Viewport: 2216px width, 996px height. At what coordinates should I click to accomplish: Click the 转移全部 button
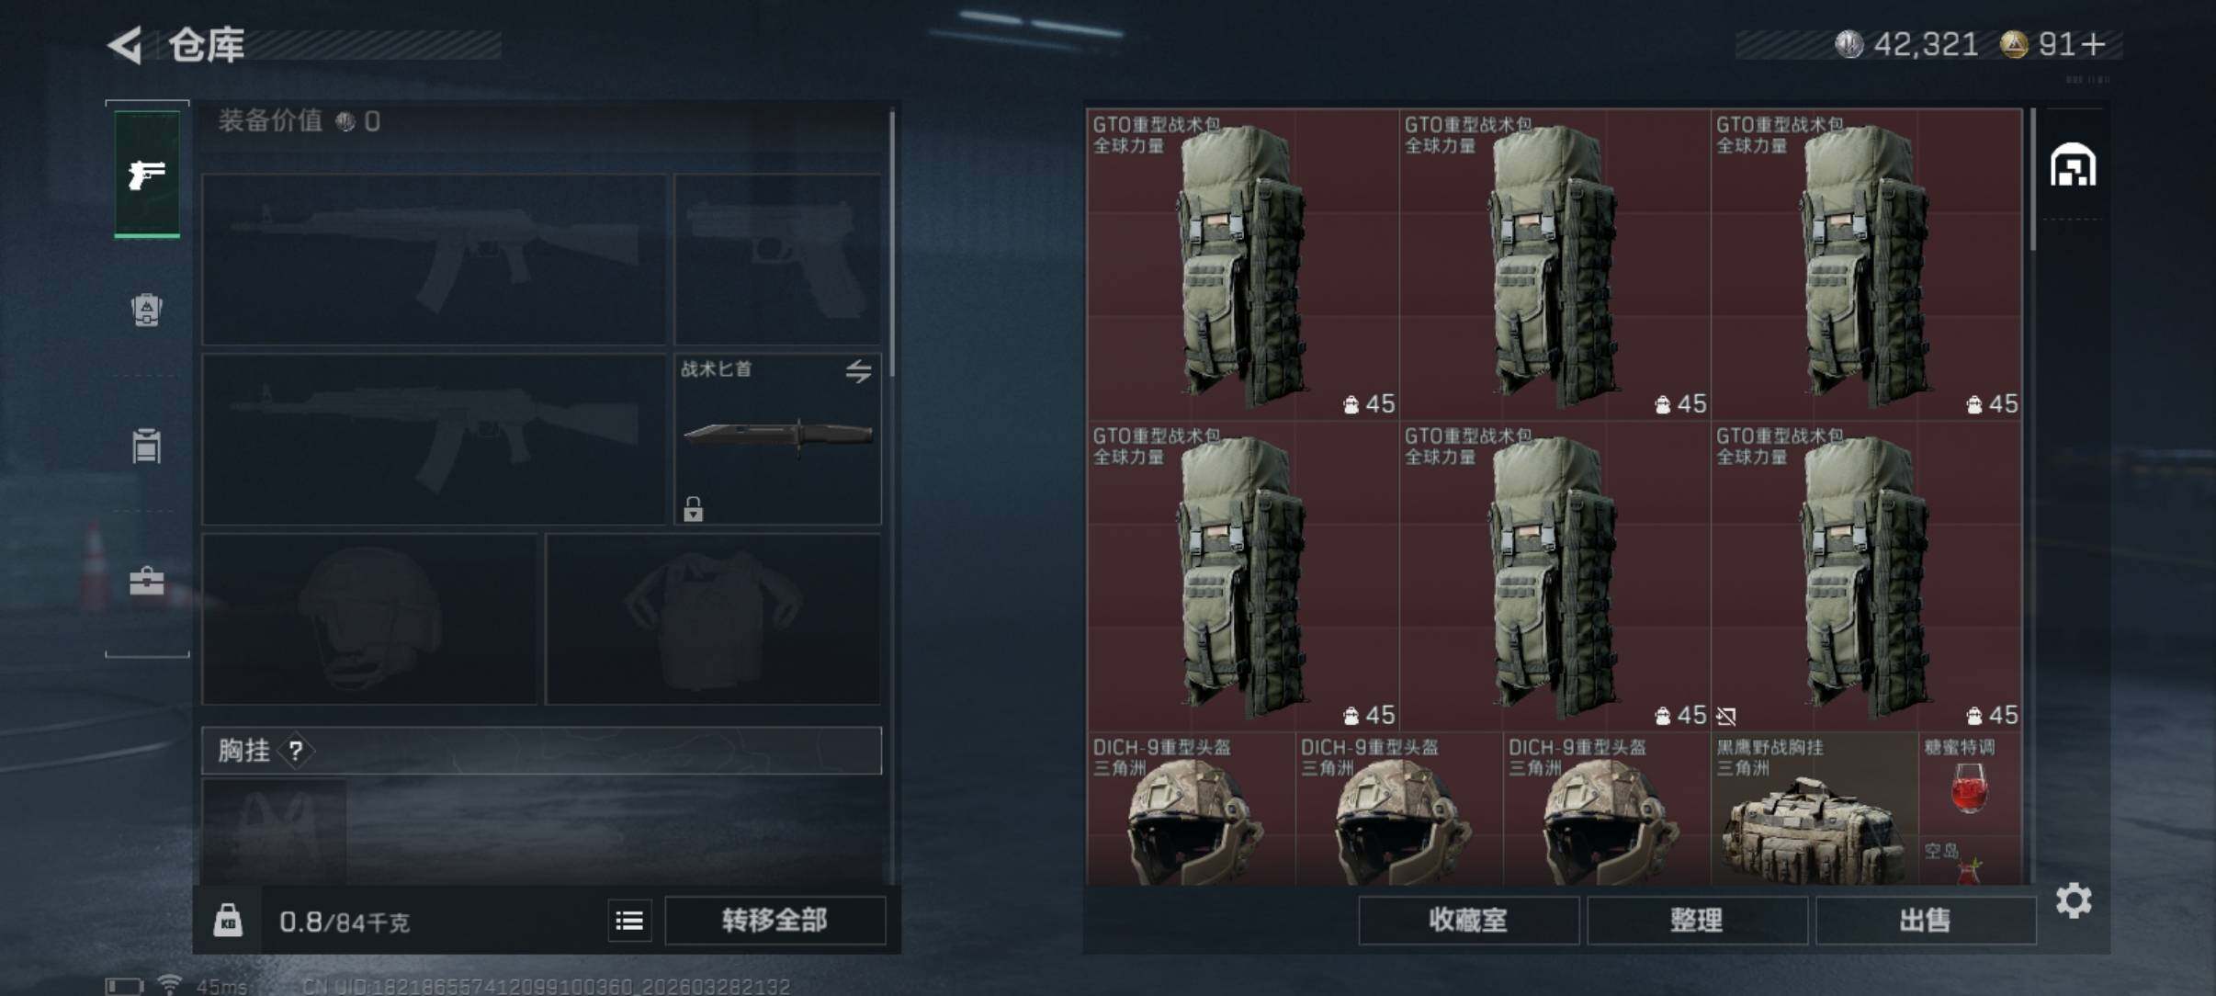point(774,920)
